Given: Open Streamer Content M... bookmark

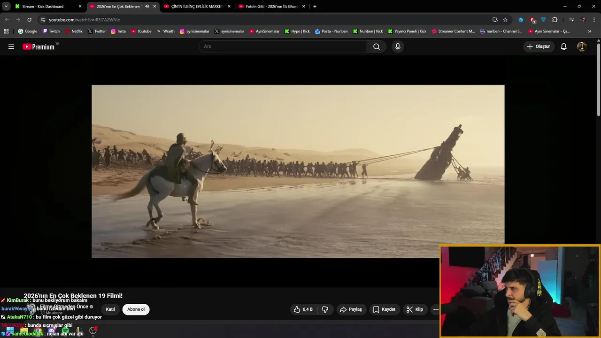Looking at the screenshot, I should pyautogui.click(x=453, y=31).
